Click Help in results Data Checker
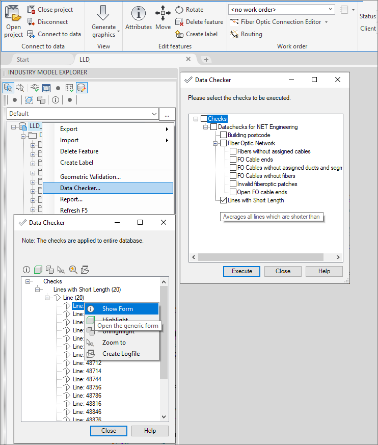 pos(150,431)
